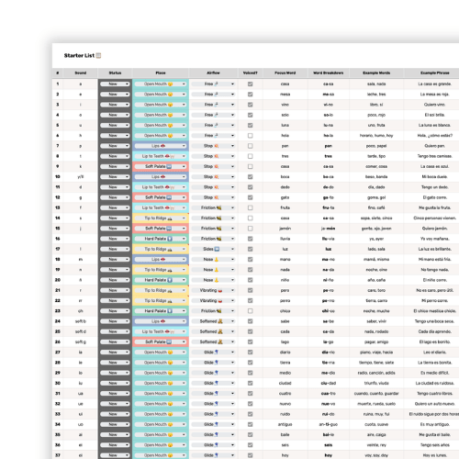Click the Voiced? column header
This screenshot has width=459, height=459.
point(251,73)
